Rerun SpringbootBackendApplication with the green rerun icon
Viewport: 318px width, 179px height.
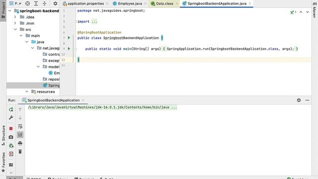(x=11, y=109)
